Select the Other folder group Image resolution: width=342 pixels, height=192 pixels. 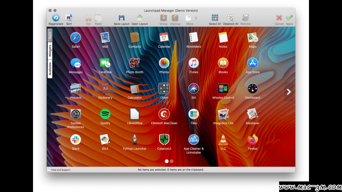coord(164,89)
